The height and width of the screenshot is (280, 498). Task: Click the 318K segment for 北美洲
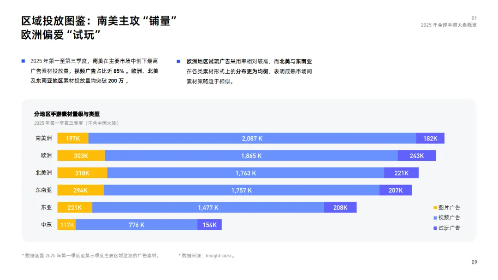[82, 173]
